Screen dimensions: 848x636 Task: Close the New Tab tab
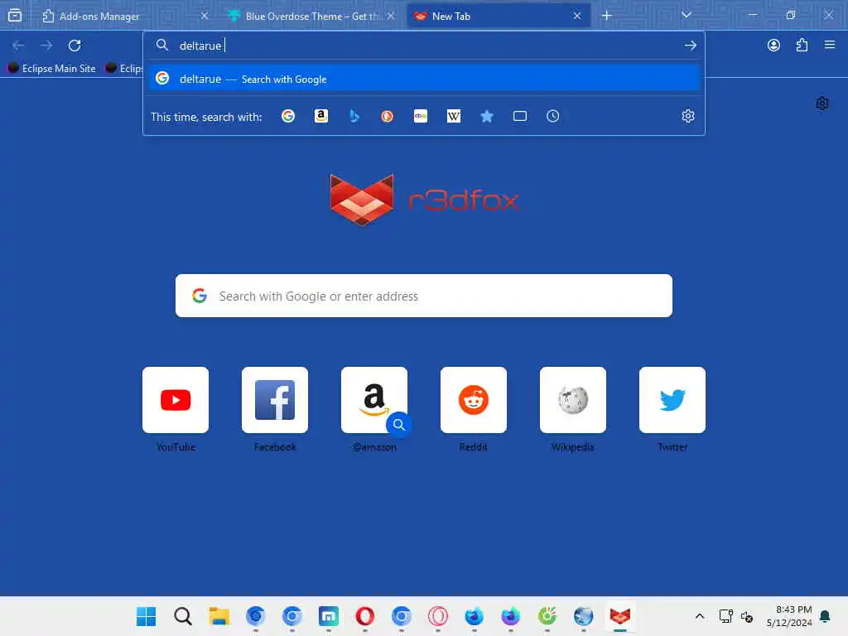[577, 17]
